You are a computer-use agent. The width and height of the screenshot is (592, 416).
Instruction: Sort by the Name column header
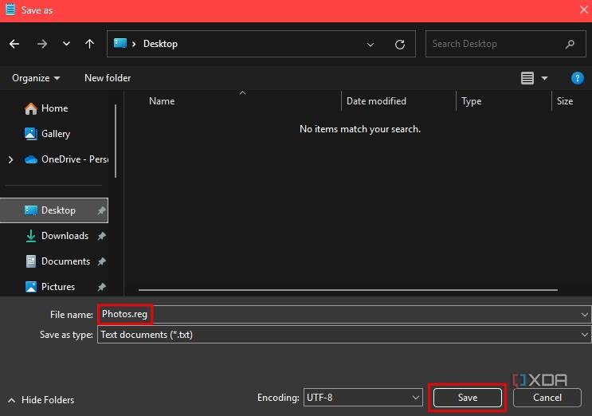pos(162,101)
